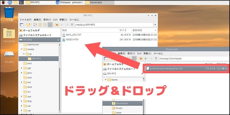This screenshot has width=230, height=115.
Task: Collapse the media folder tree node
Action: (x=21, y=49)
